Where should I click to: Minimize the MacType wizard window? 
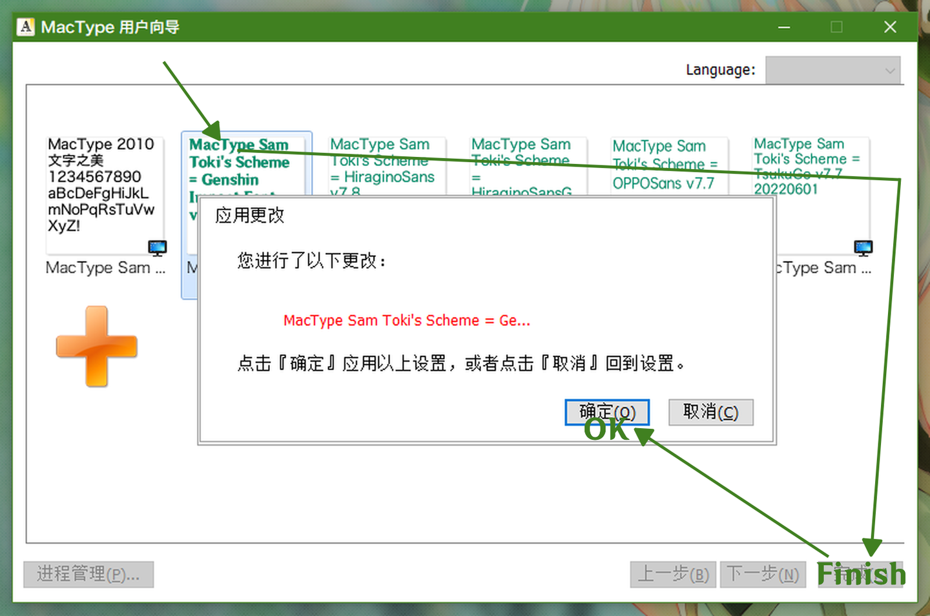[x=783, y=27]
